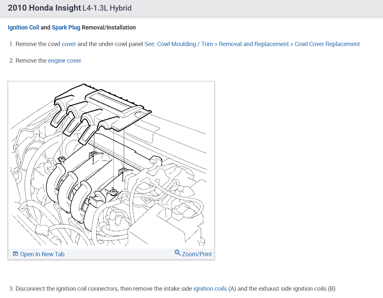Click the engine cover diagram image

(111, 165)
